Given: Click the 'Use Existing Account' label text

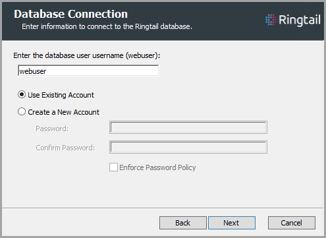Looking at the screenshot, I should pos(61,95).
